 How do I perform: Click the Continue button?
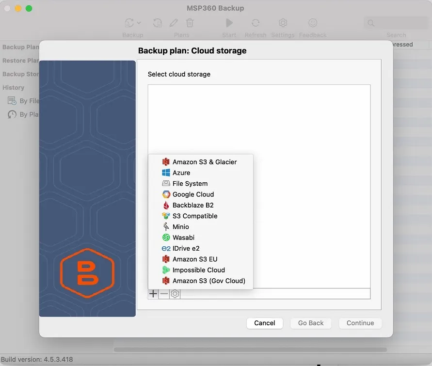click(360, 323)
